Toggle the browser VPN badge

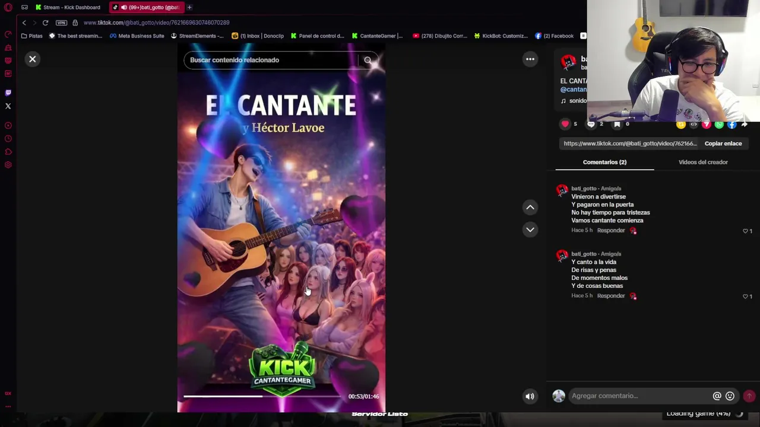point(61,23)
